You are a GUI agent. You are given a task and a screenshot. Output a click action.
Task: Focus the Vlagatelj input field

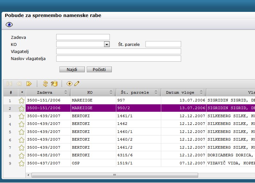coord(119,51)
